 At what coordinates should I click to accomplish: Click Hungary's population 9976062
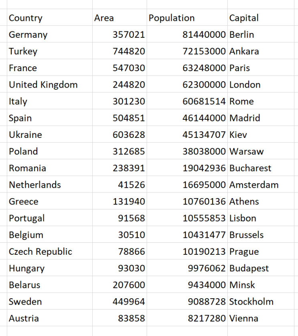pyautogui.click(x=207, y=268)
